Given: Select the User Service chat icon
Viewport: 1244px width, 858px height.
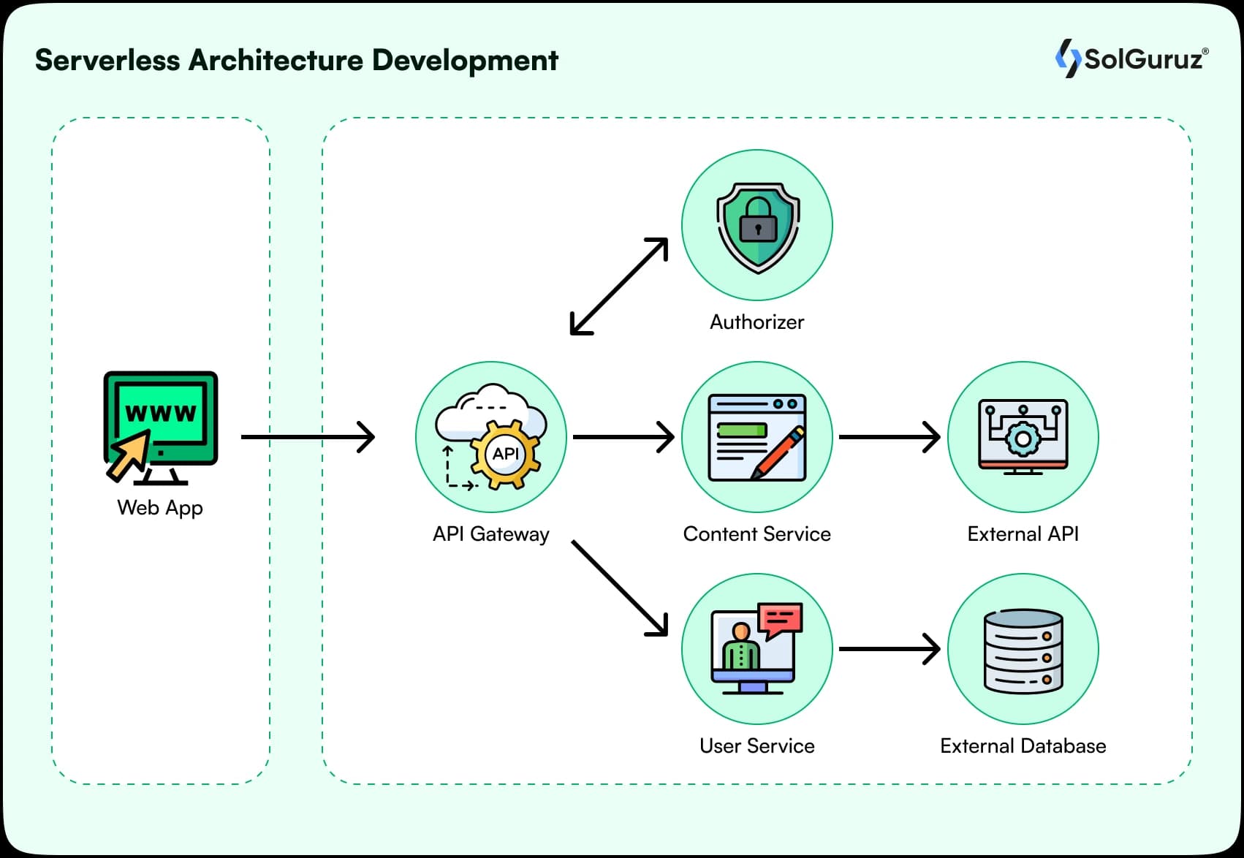Looking at the screenshot, I should [757, 649].
